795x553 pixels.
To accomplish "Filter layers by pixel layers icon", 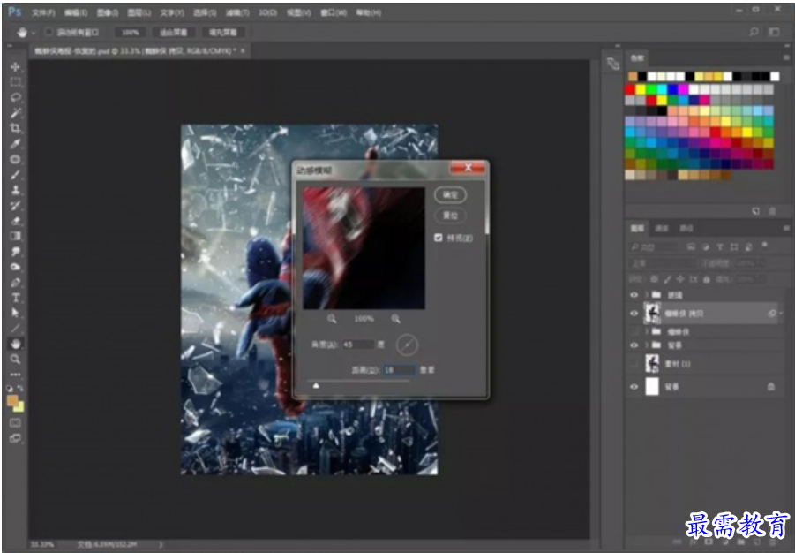I will [x=691, y=247].
